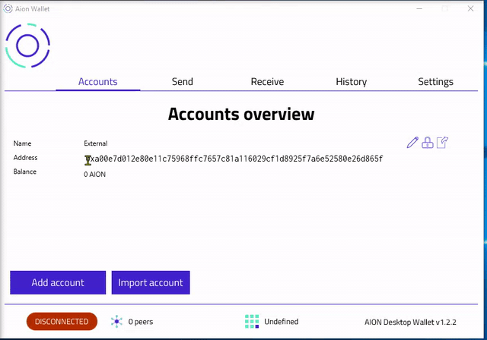Image resolution: width=487 pixels, height=340 pixels.
Task: Click the Accounts overview heading
Action: pos(241,114)
